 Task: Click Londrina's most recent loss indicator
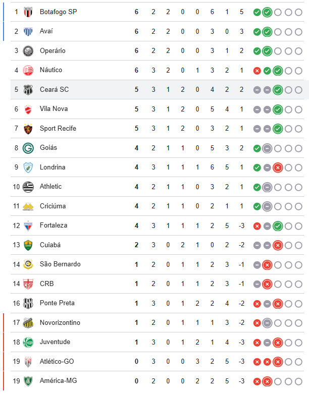(x=277, y=167)
